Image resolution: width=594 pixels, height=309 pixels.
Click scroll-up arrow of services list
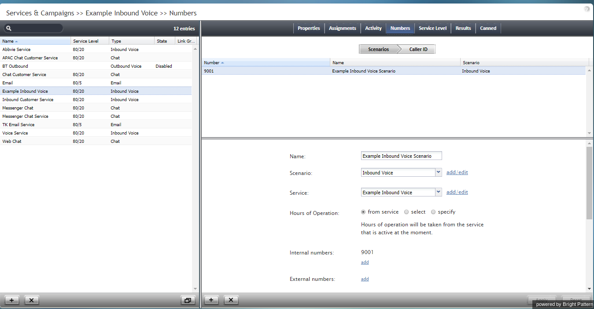coord(195,49)
